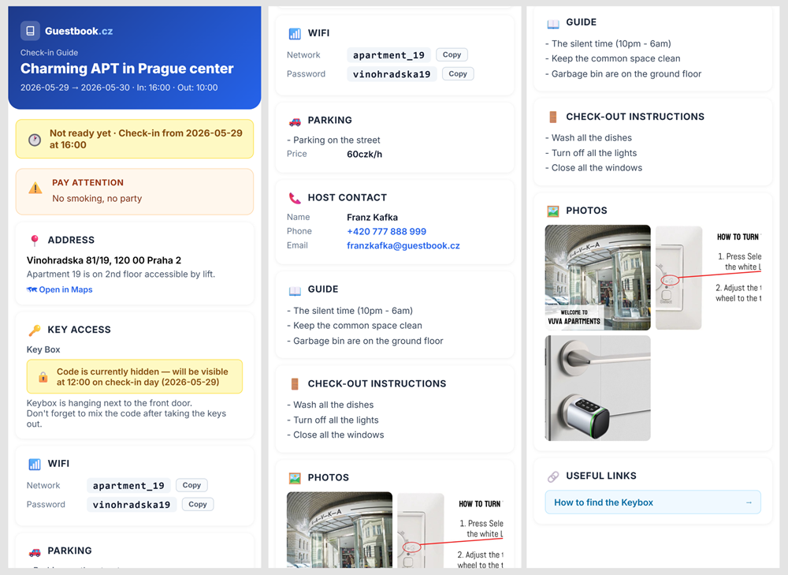Open the How To Turn thermostat photo in the right panel
This screenshot has width=788, height=575.
pyautogui.click(x=708, y=278)
